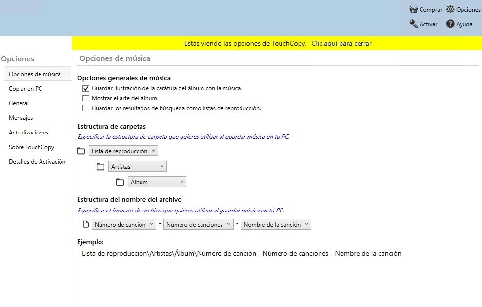The height and width of the screenshot is (307, 482).
Task: Click the 'Especificar la estructura de carpeta' hint text
Action: pyautogui.click(x=183, y=137)
